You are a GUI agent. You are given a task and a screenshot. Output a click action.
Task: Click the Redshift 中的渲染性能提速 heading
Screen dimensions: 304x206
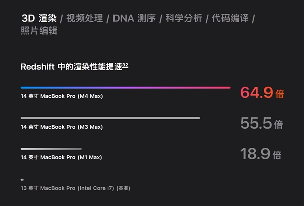click(x=71, y=67)
